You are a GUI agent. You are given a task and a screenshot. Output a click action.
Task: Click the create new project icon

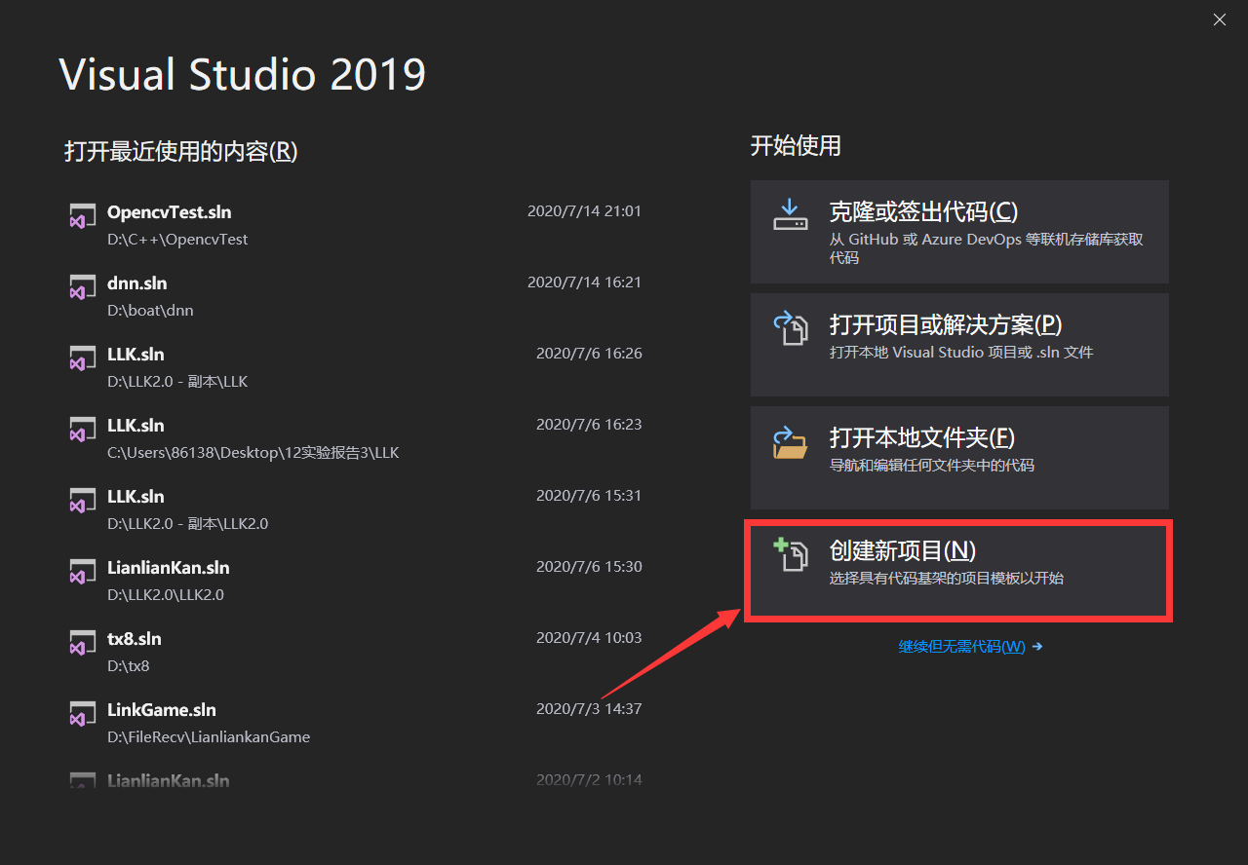pos(791,554)
